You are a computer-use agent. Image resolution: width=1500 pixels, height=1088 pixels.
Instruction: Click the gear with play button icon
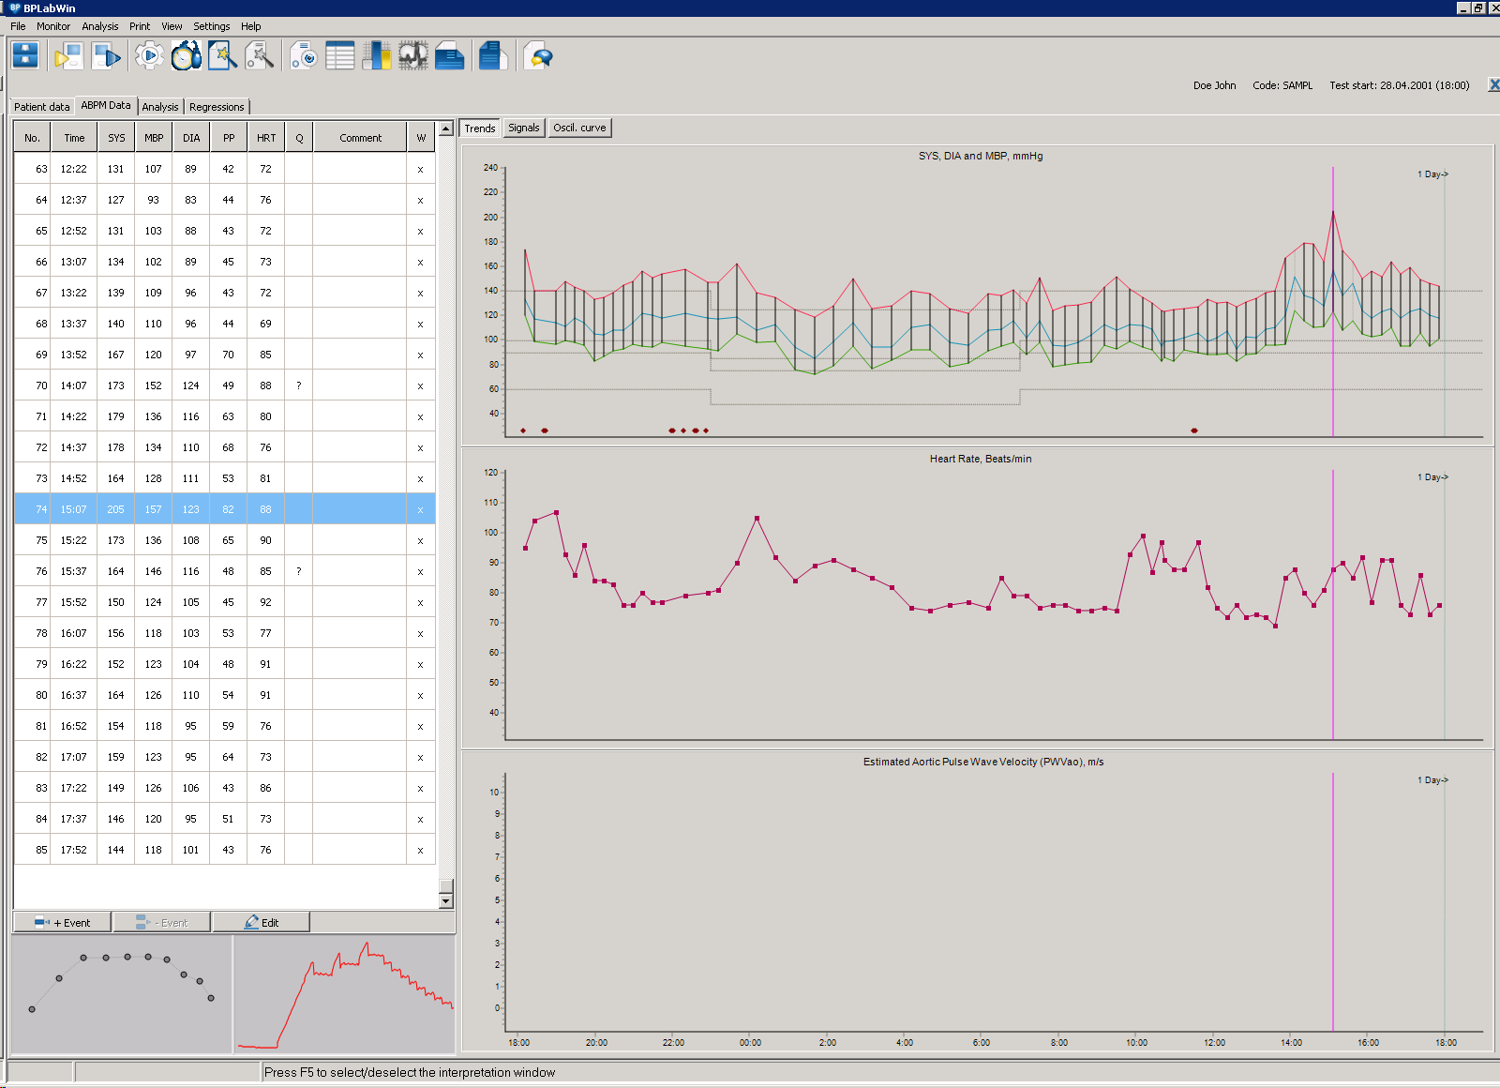(149, 56)
